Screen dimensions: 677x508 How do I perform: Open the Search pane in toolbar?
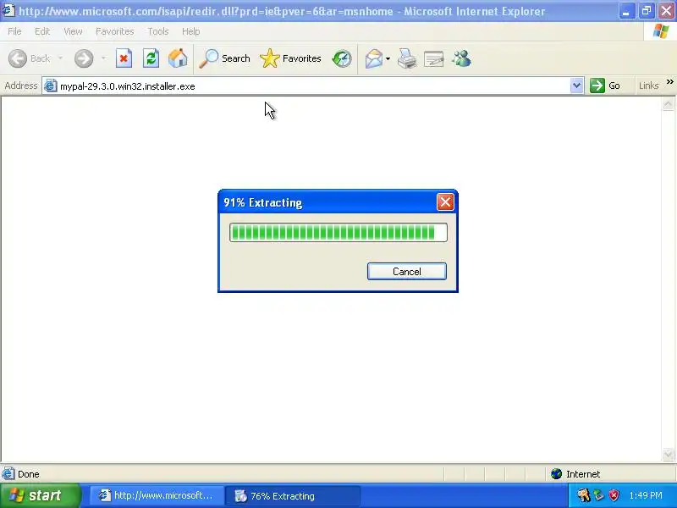pyautogui.click(x=224, y=58)
